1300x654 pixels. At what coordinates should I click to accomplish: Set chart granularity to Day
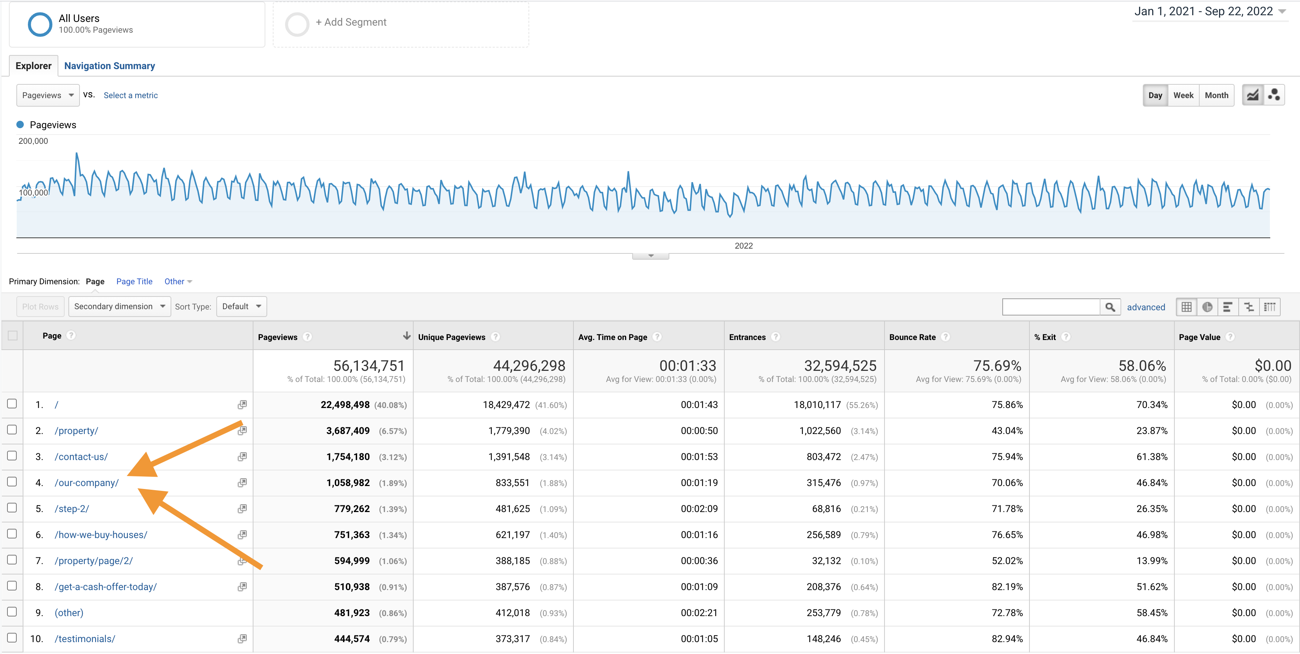[1155, 95]
